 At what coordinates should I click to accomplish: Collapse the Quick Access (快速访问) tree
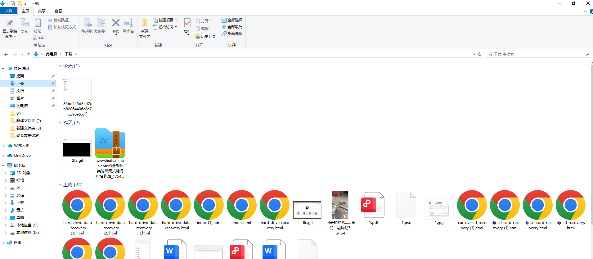click(x=3, y=69)
